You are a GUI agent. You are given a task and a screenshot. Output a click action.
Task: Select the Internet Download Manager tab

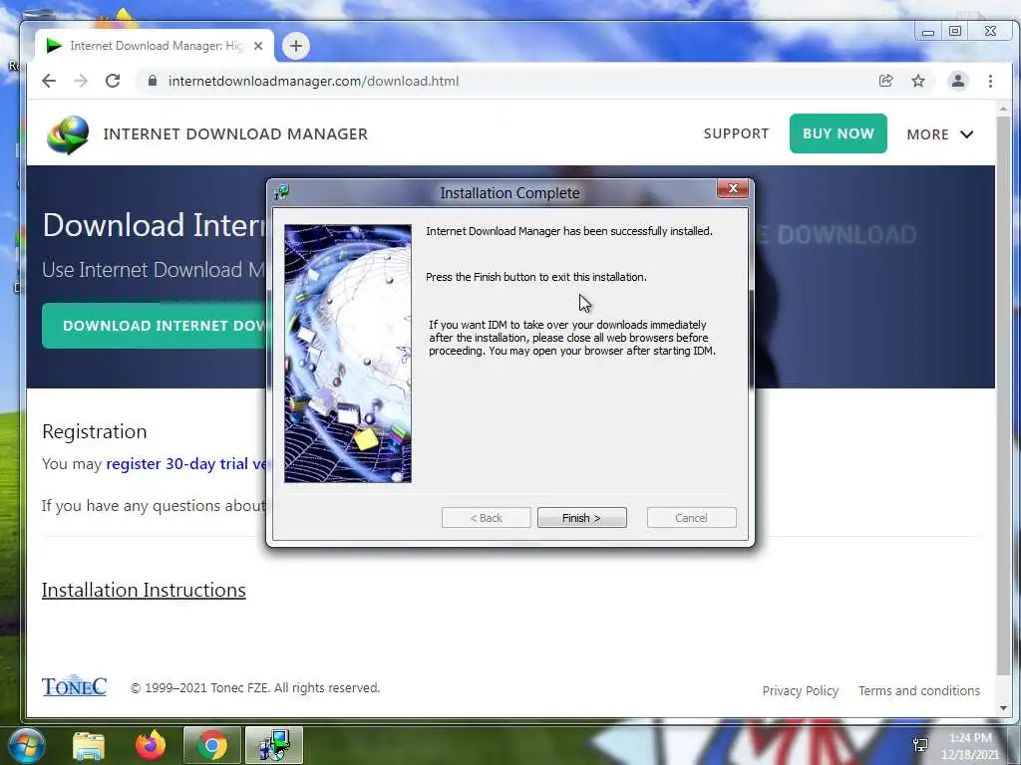coord(155,46)
